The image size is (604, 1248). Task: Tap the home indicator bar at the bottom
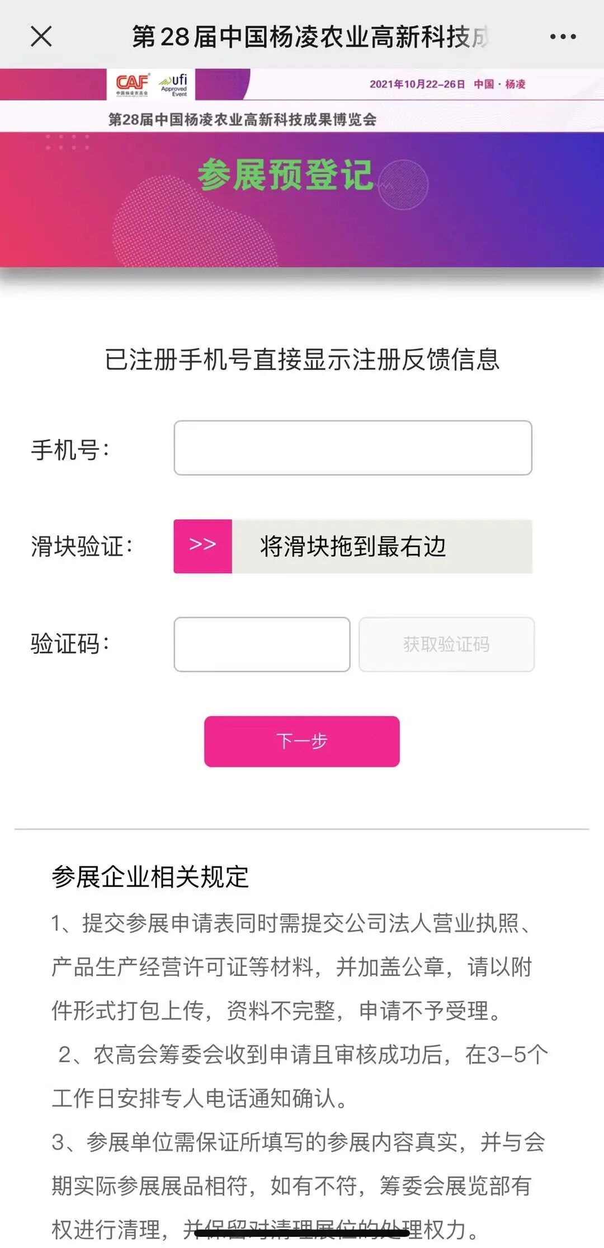coord(302,1232)
